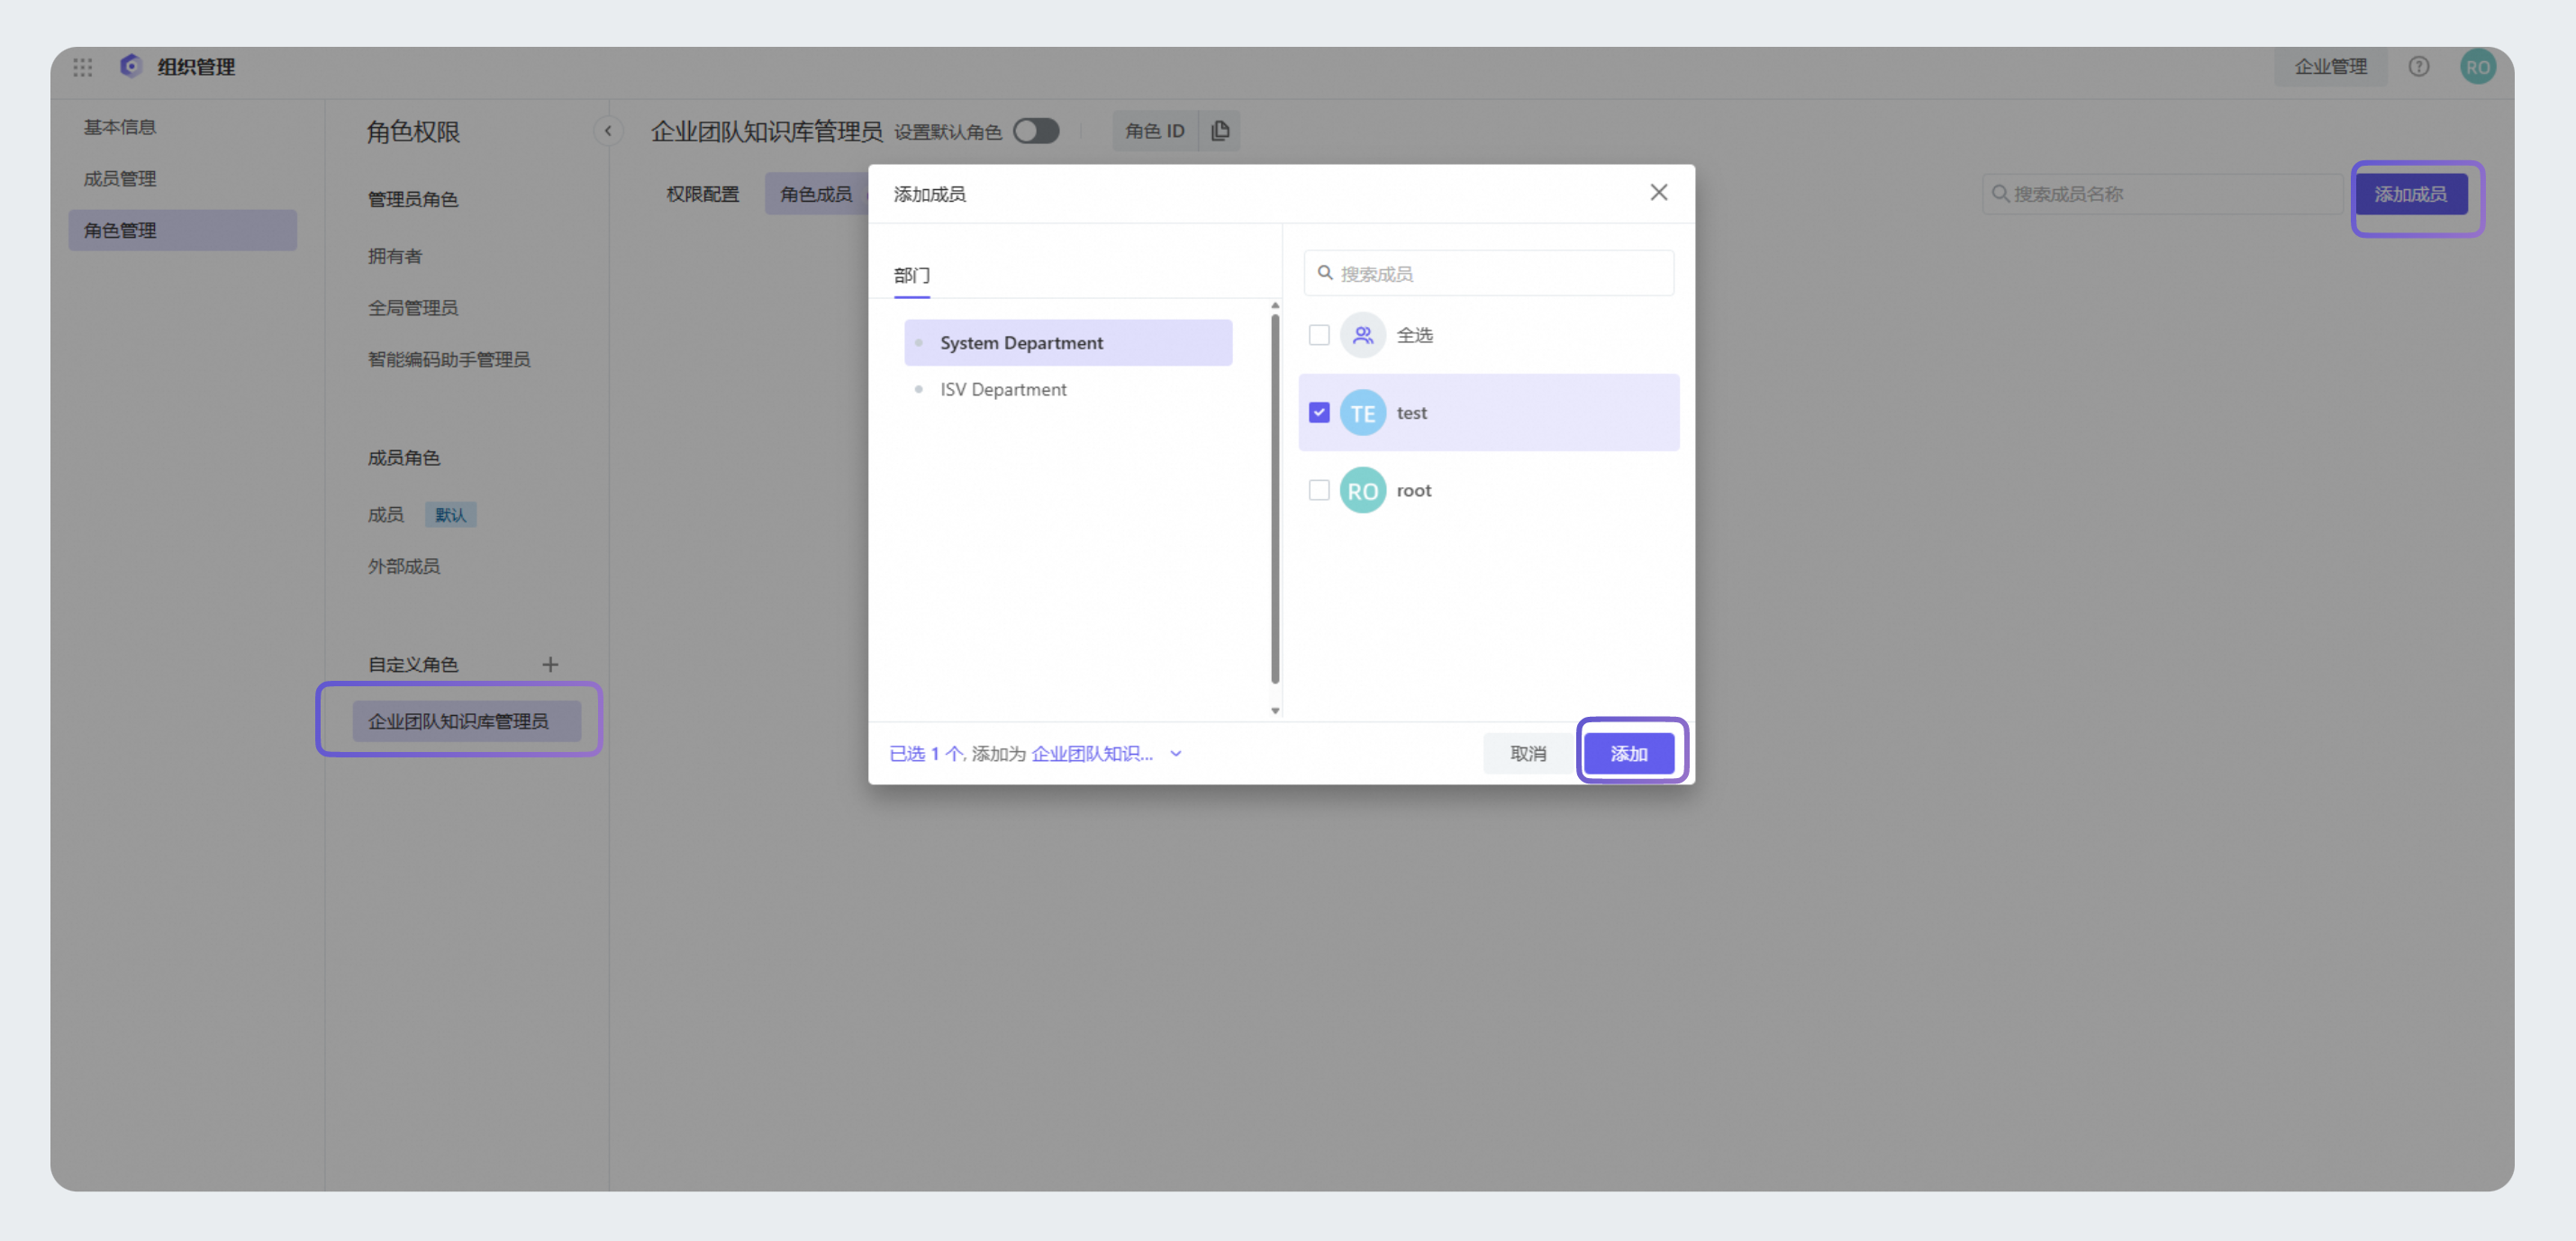Click the plus icon beside 自定义角色
Image resolution: width=2576 pixels, height=1241 pixels.
pyautogui.click(x=550, y=664)
